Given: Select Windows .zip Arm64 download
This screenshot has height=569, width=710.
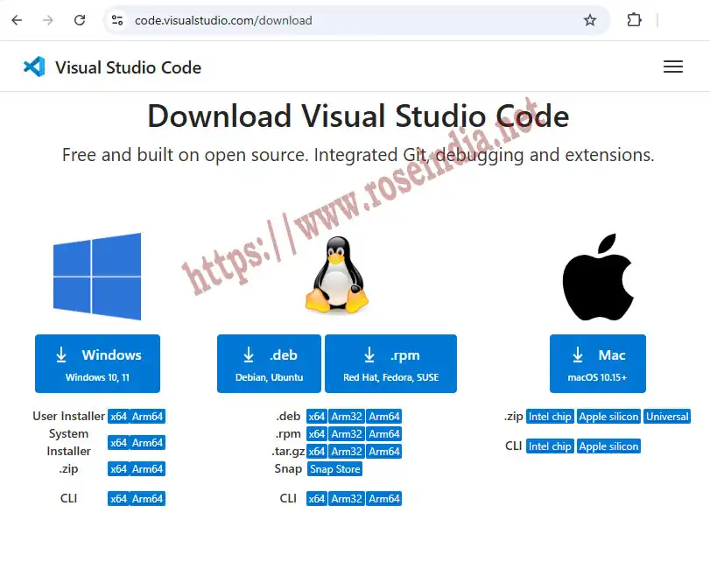Looking at the screenshot, I should (x=148, y=469).
